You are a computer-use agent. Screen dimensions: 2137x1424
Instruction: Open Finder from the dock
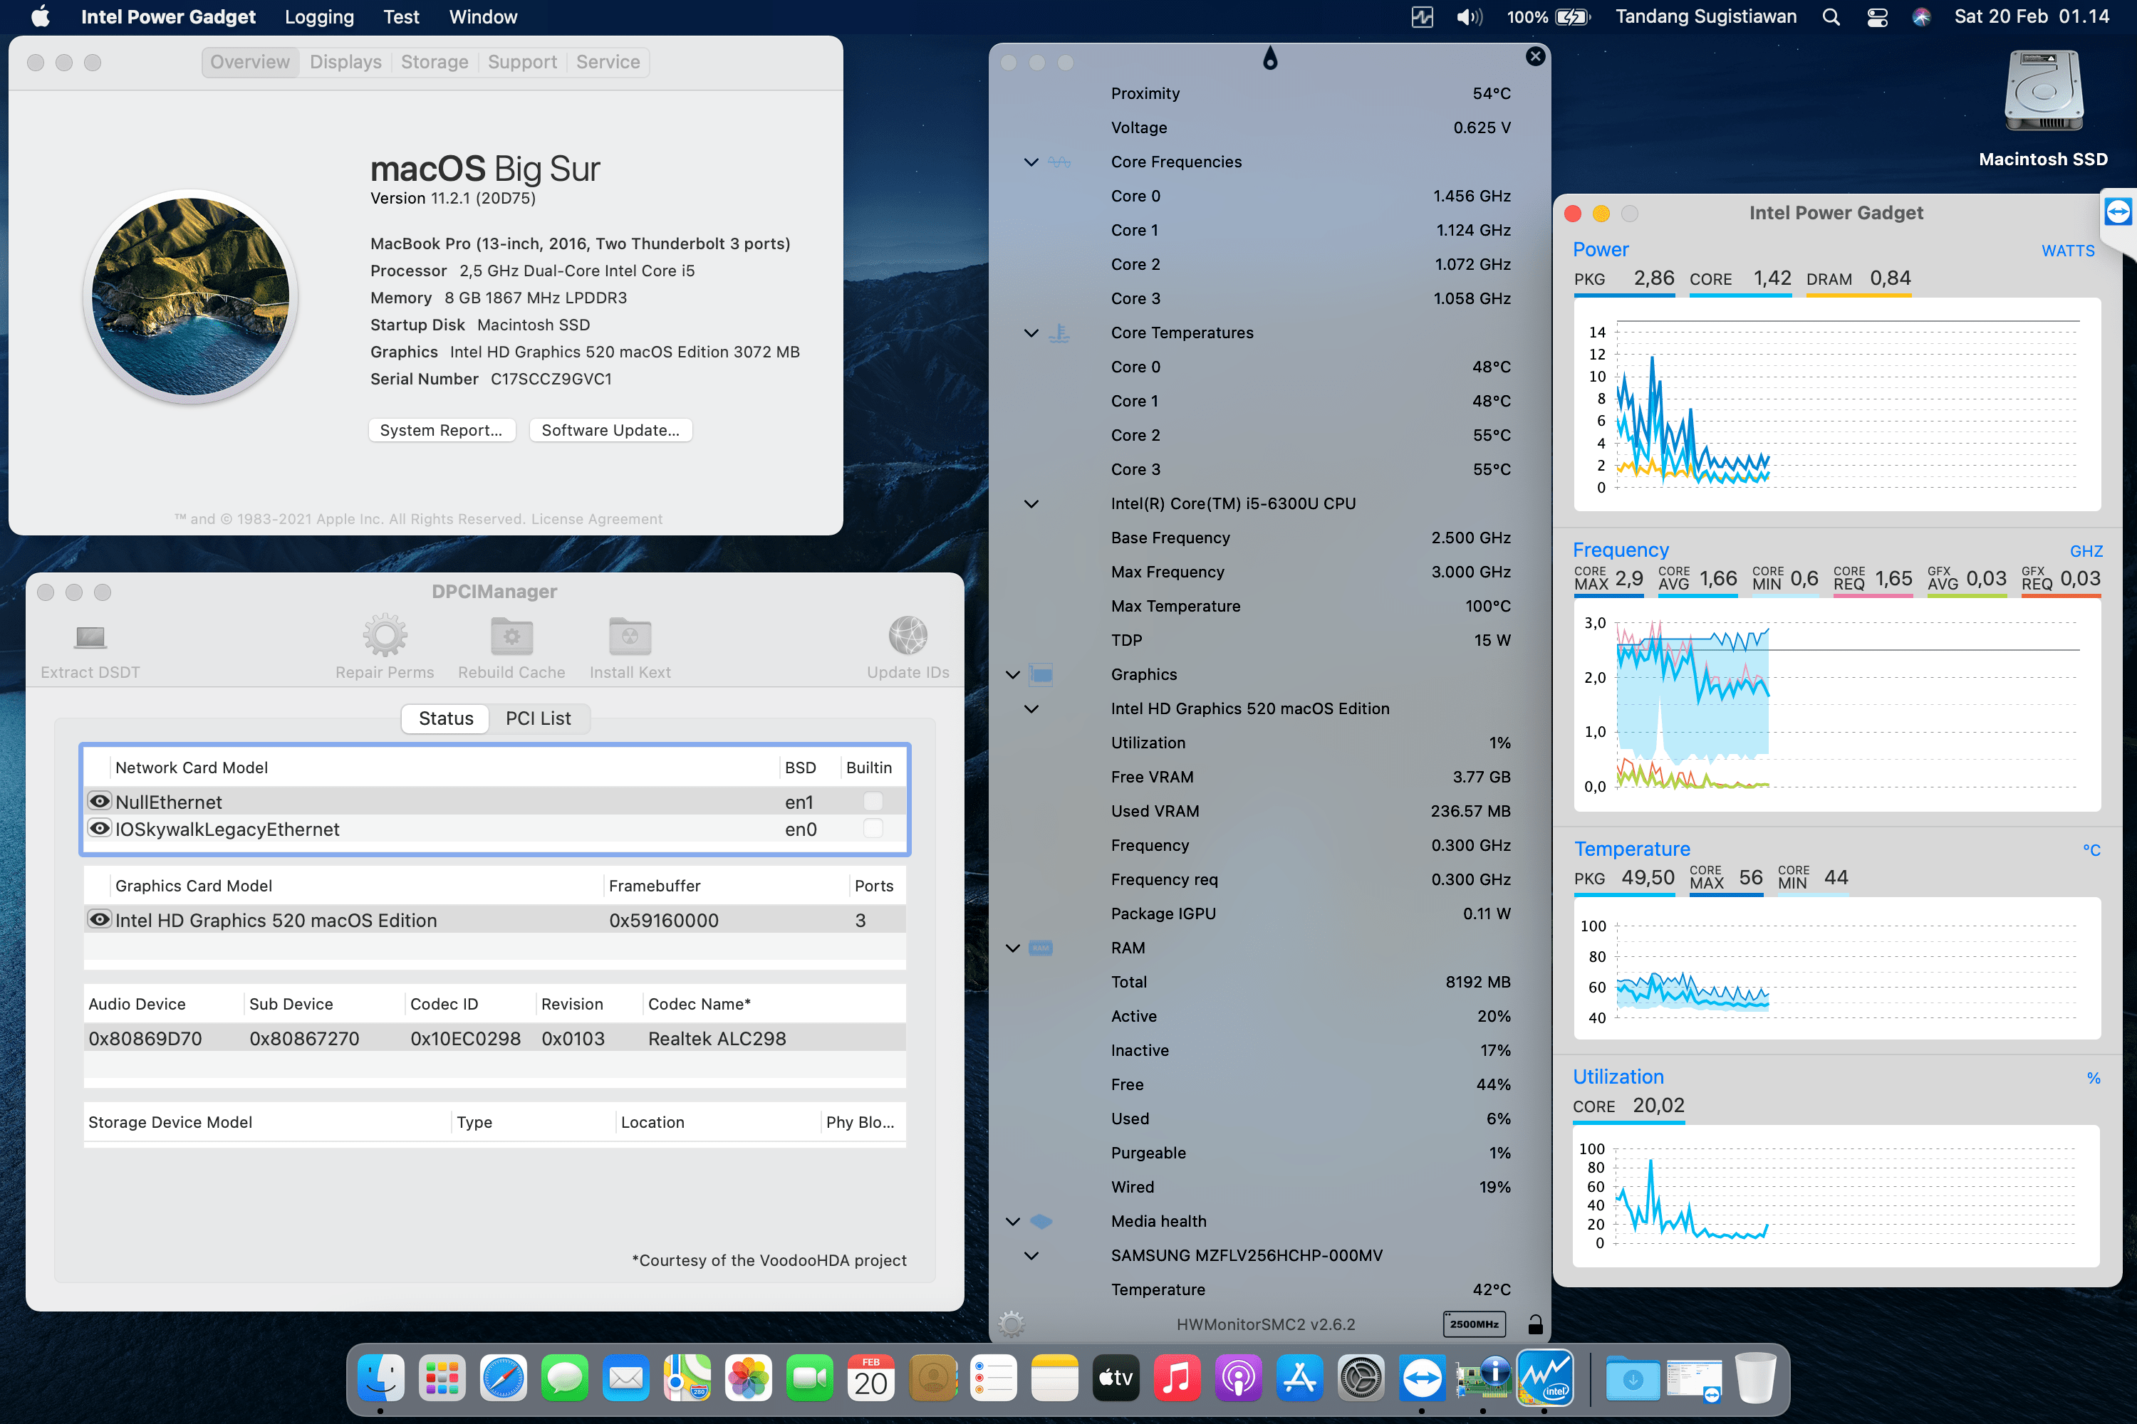click(x=380, y=1378)
